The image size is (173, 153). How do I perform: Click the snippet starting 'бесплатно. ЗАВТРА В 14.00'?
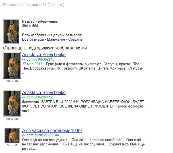pyautogui.click(x=83, y=106)
